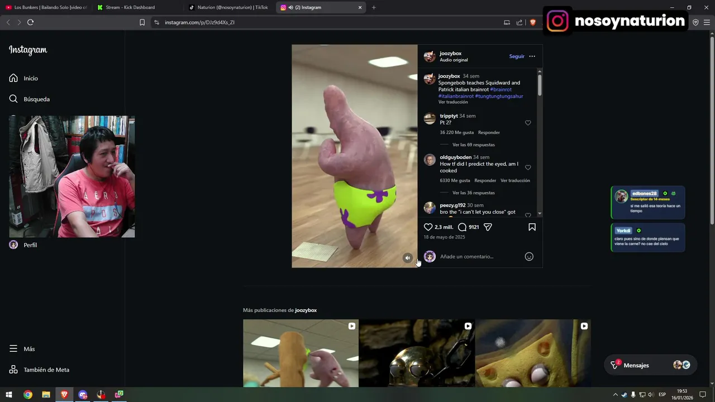
Task: Save the post with the bookmark icon
Action: pos(532,227)
